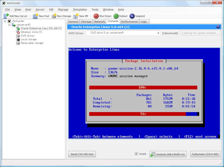224x167 pixels.
Task: Open the DVD Drive dropdown
Action: coord(158,33)
